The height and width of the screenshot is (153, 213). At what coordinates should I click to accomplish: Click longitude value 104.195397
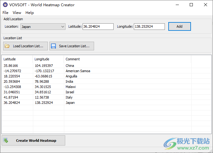point(44,66)
